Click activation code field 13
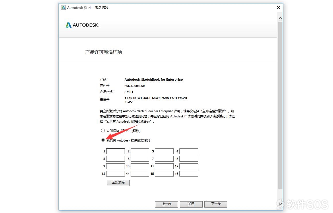The width and height of the screenshot is (333, 213). pyautogui.click(x=115, y=173)
